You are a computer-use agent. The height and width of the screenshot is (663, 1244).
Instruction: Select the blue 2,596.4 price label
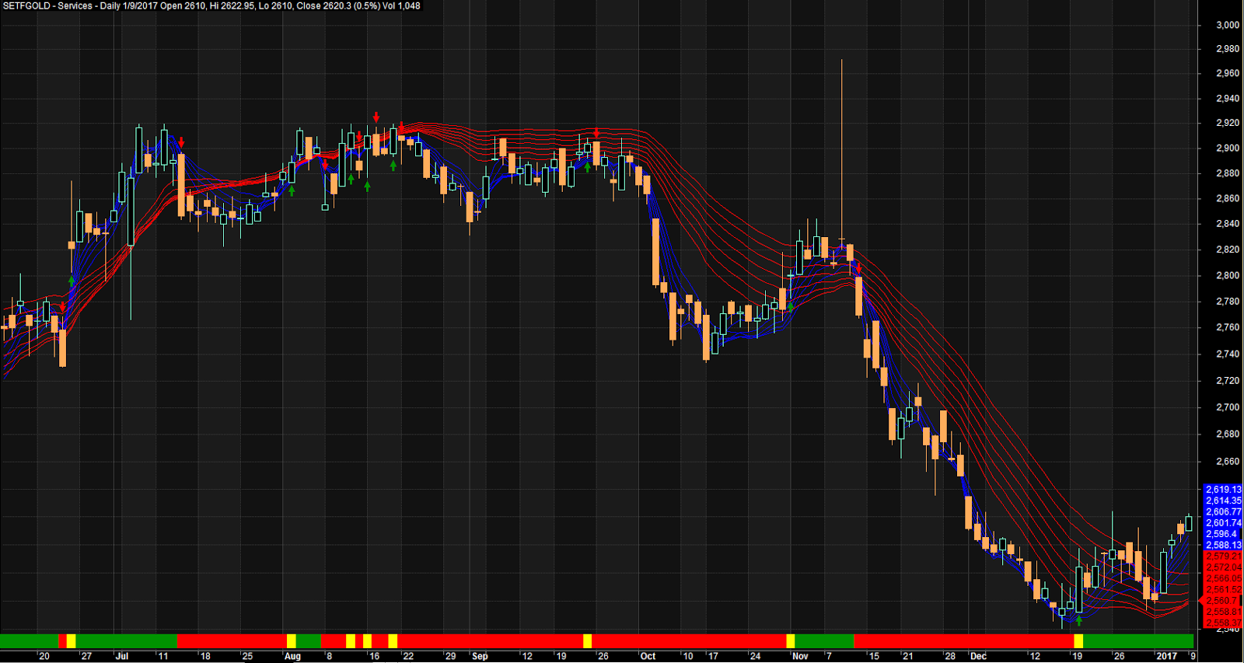[1223, 534]
